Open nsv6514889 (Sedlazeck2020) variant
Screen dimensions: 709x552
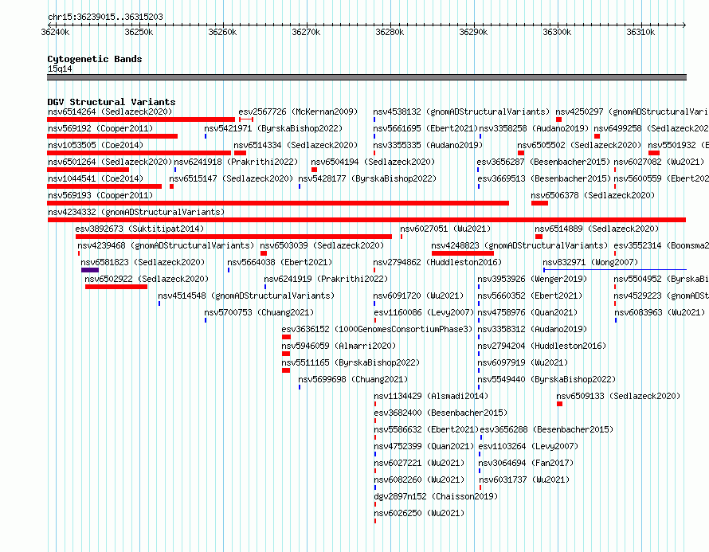[x=597, y=229]
